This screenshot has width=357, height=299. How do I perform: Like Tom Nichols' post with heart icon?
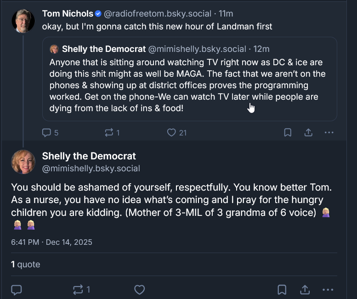click(171, 133)
